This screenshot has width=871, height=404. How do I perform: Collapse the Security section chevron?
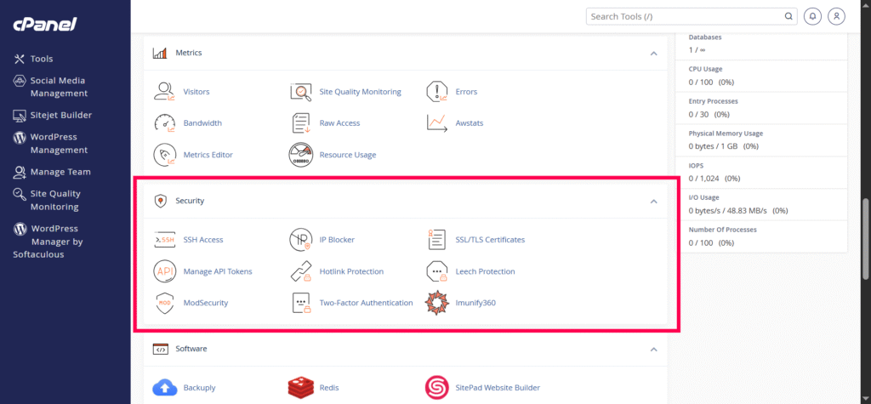point(654,202)
